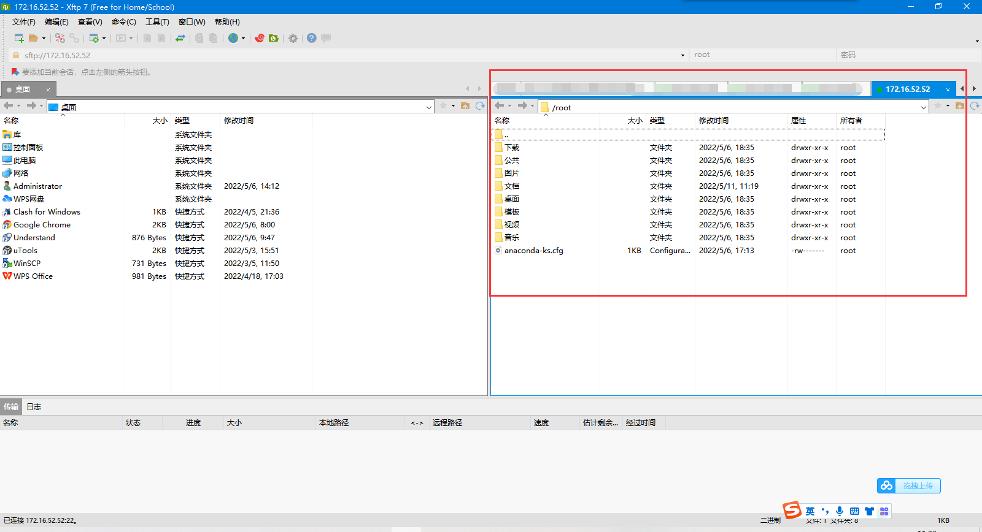Click the remote pane home folder icon

click(x=960, y=106)
